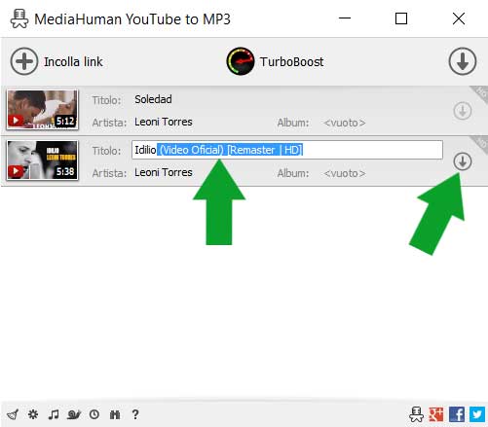The width and height of the screenshot is (488, 427).
Task: Click inside the Idilio title input field
Action: [287, 150]
